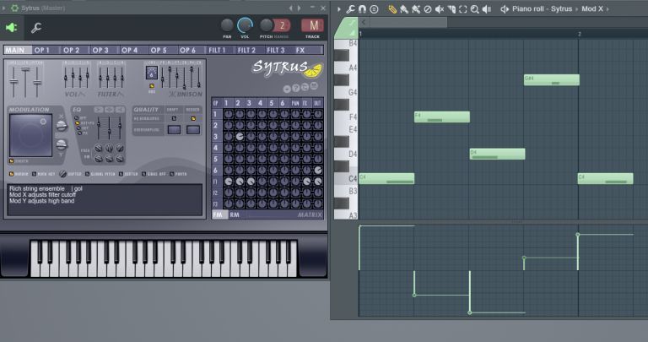
Task: Open Sytrus wrapper settings wrench
Action: point(36,28)
